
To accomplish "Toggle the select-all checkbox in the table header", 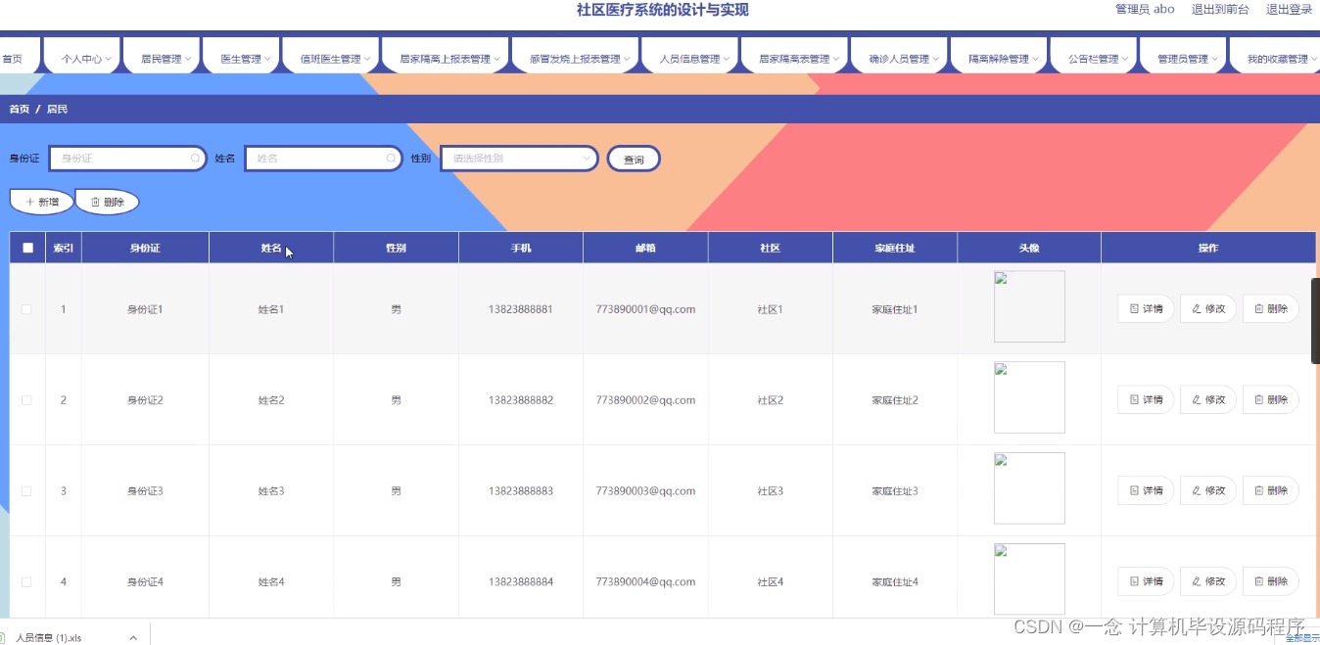I will coord(27,247).
